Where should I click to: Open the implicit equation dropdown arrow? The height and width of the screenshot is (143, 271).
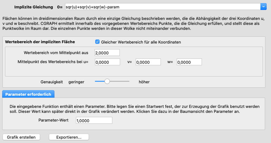pos(263,6)
